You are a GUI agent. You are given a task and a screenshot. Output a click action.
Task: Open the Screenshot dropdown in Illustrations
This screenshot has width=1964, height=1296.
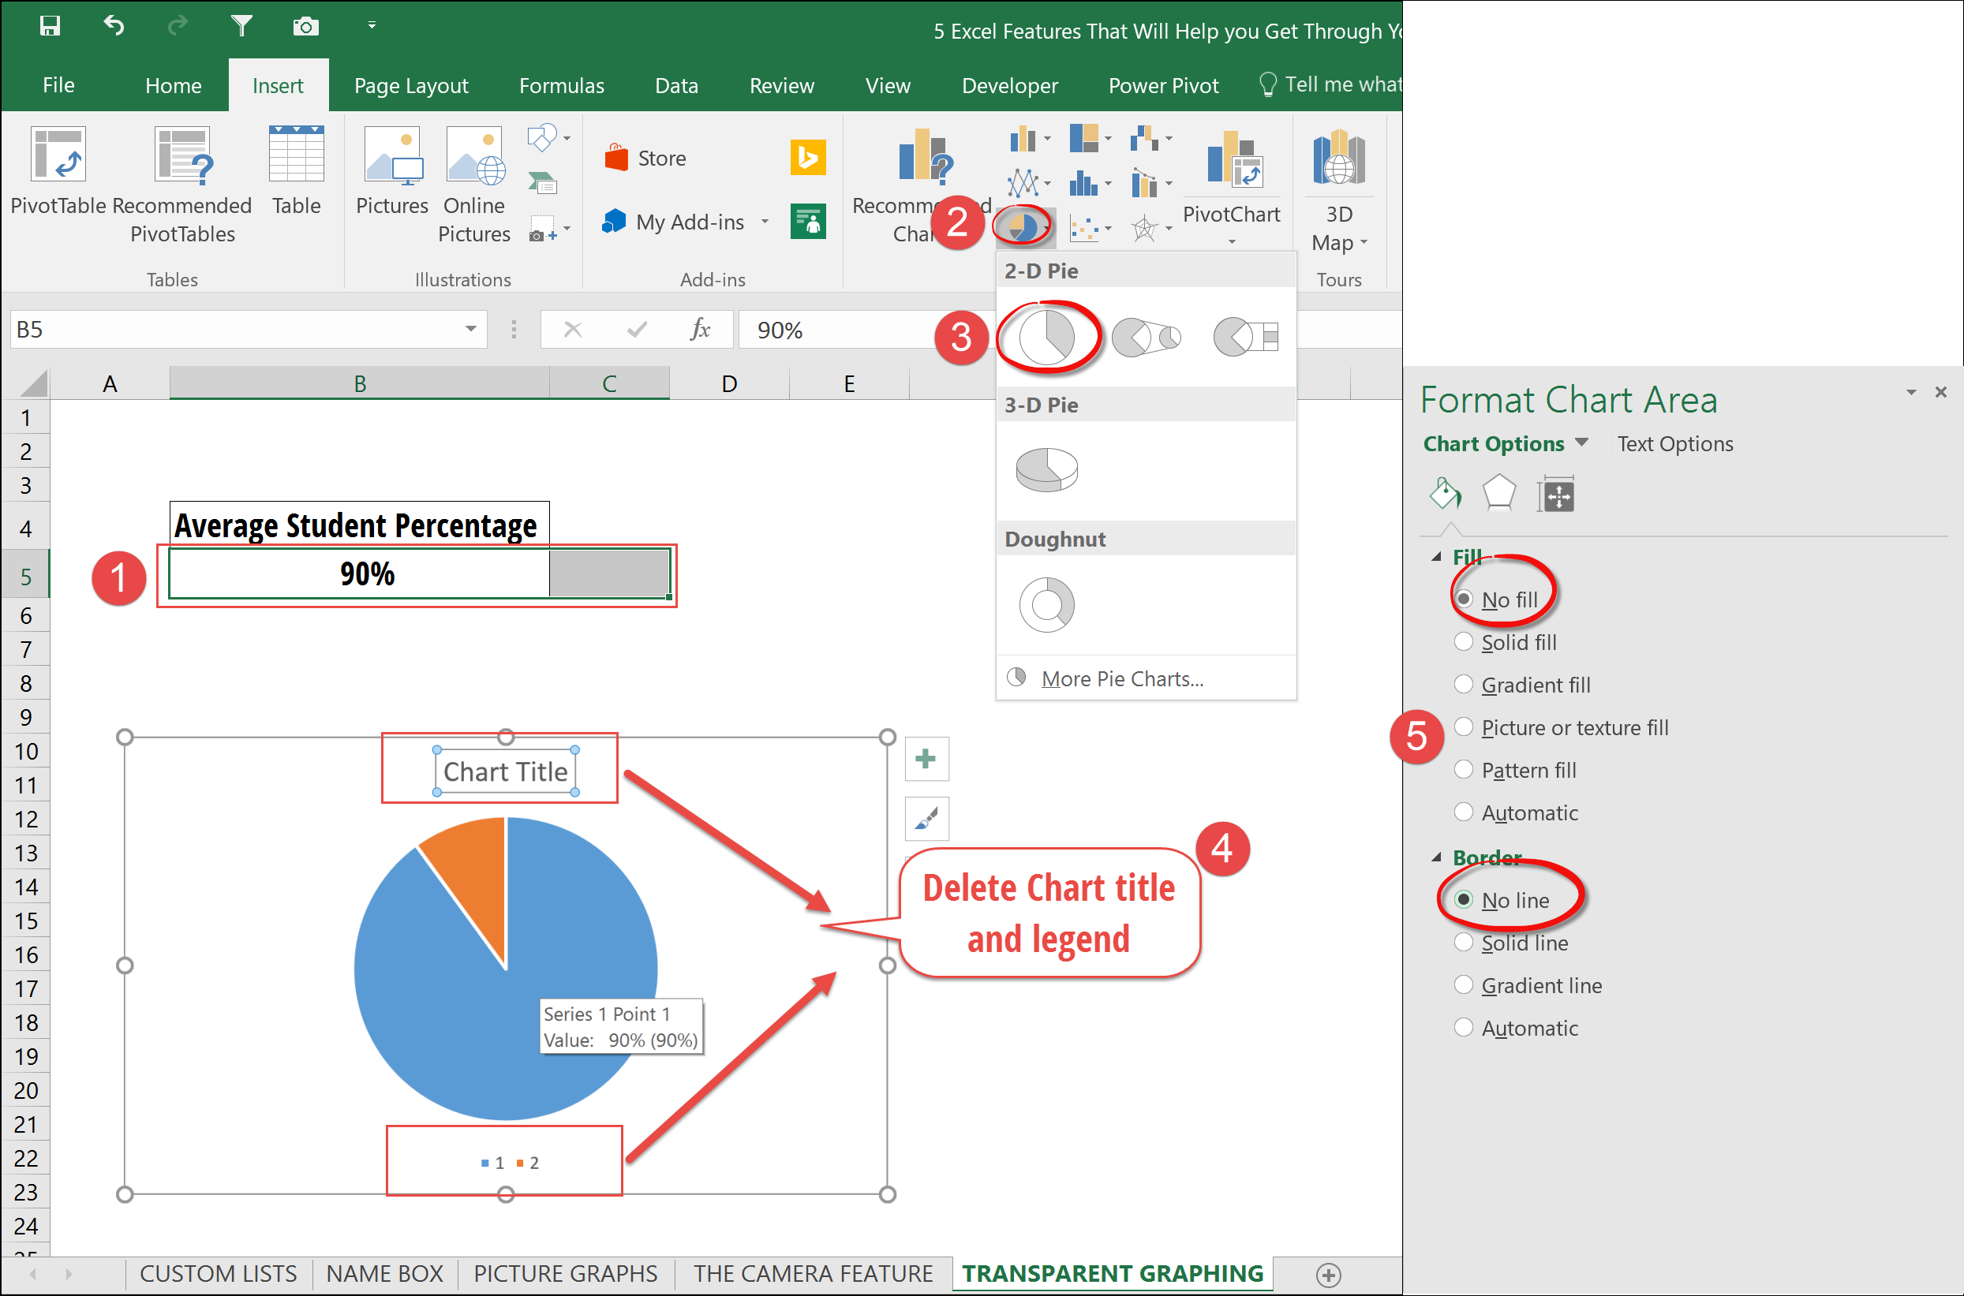(x=549, y=229)
